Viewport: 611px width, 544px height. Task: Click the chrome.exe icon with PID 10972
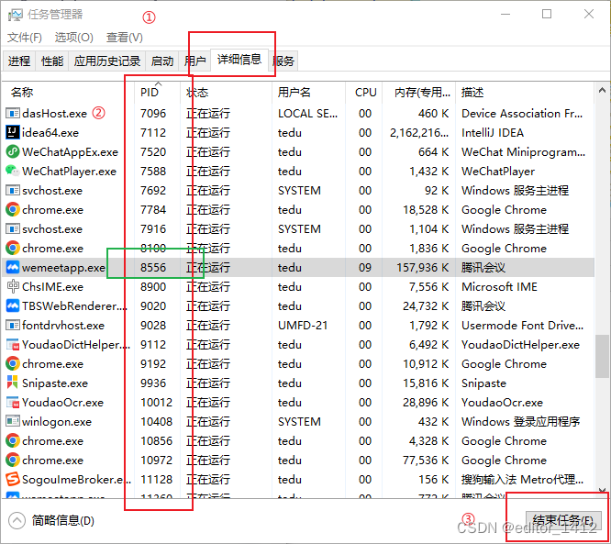click(13, 461)
